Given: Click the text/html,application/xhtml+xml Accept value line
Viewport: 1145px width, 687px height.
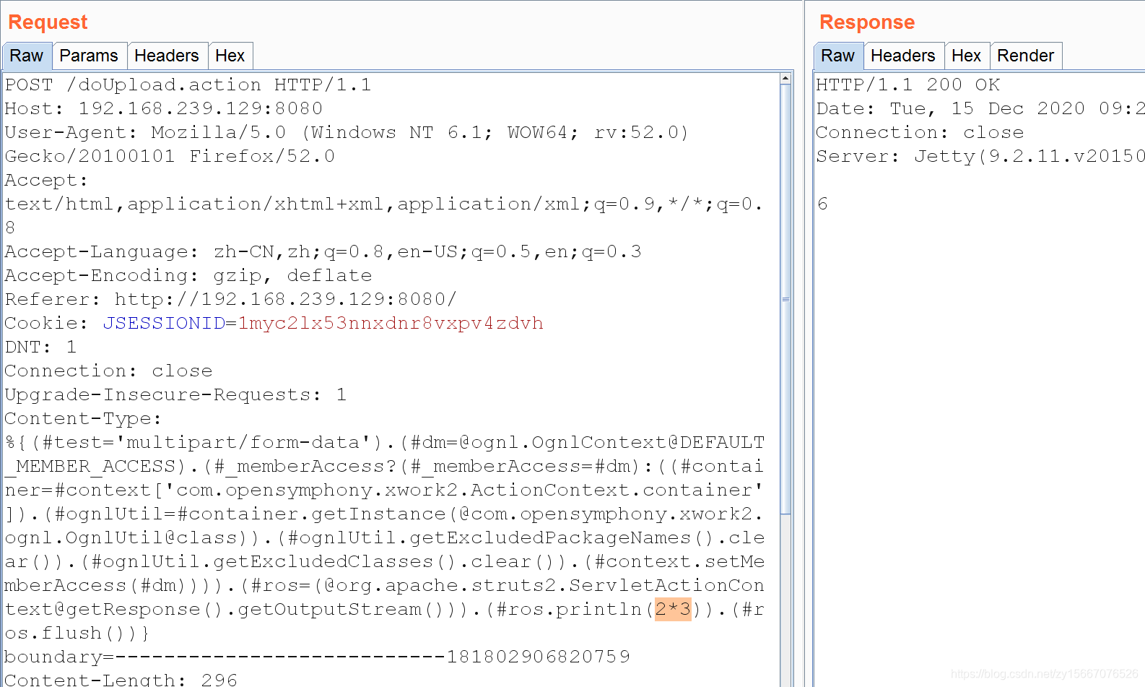Looking at the screenshot, I should (x=383, y=204).
